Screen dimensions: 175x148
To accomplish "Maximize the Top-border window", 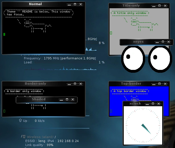I will [x=159, y=84].
